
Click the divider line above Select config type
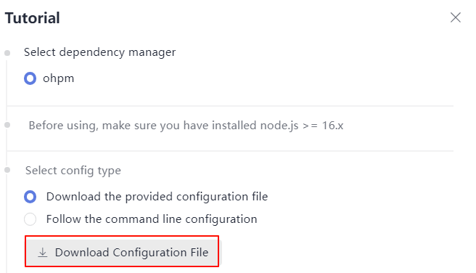[230, 150]
